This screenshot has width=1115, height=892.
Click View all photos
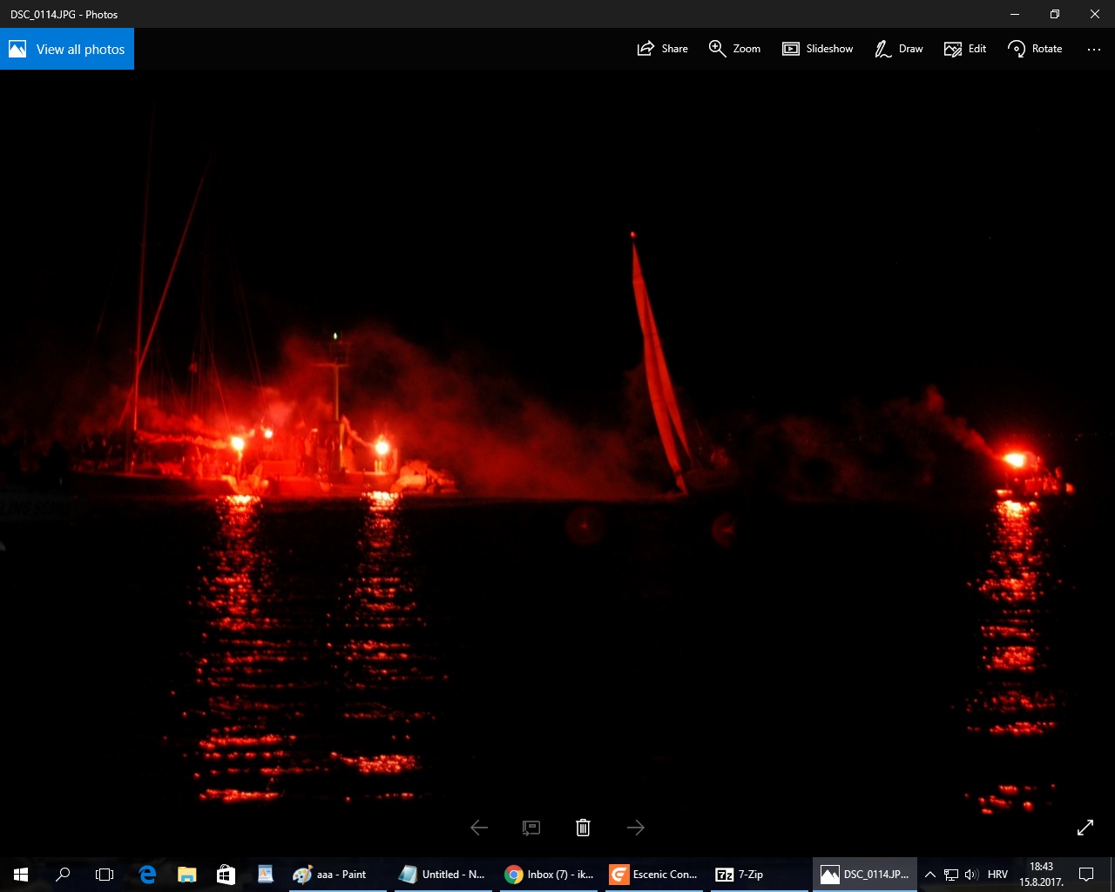(67, 49)
